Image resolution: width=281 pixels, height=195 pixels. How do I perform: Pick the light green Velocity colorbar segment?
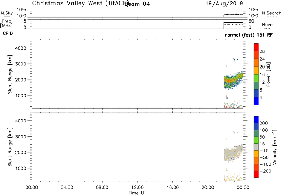coord(256,140)
